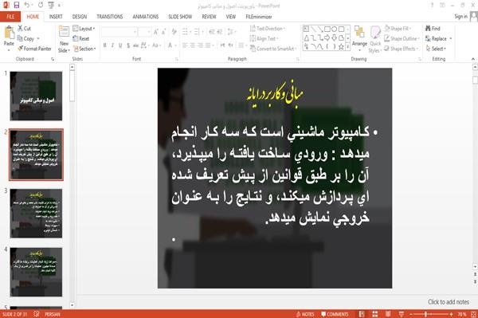
Task: Open the Shape Fill dropdown
Action: tap(398, 29)
